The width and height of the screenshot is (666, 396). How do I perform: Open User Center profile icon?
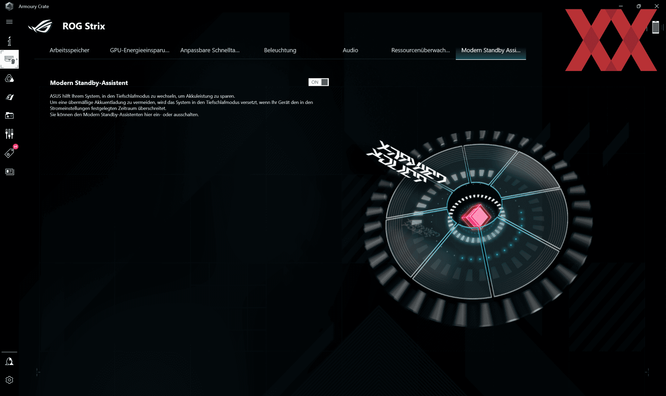tap(9, 362)
